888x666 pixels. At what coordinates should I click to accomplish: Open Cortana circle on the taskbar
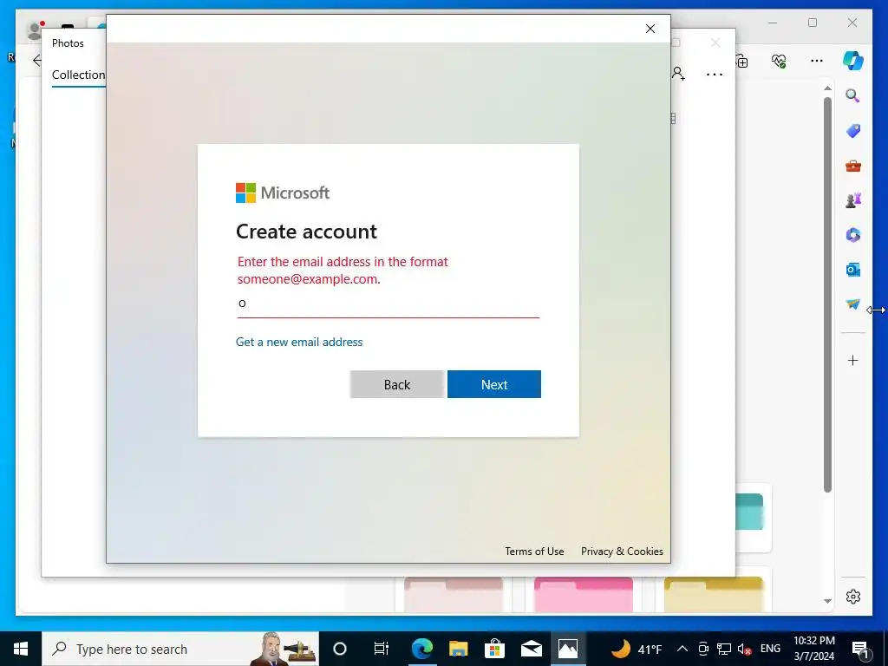pyautogui.click(x=339, y=649)
